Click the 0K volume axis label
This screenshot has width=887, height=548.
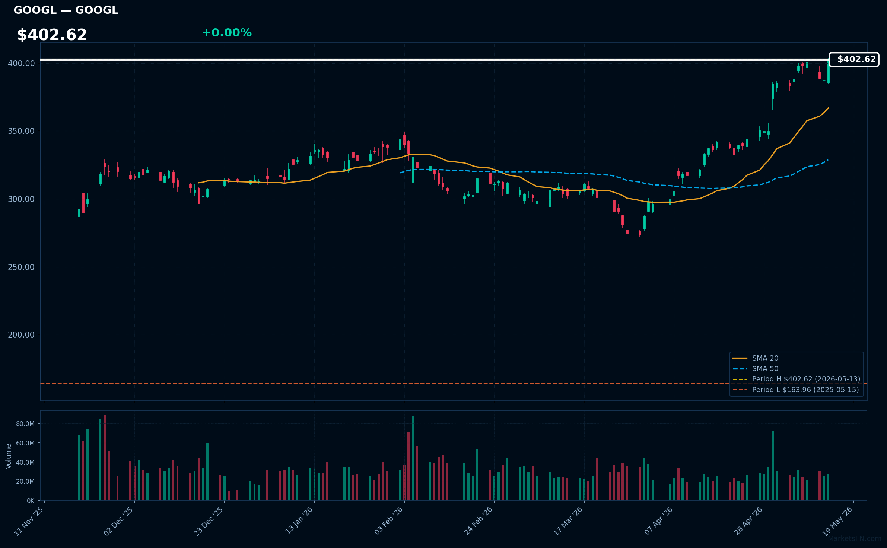tap(31, 501)
